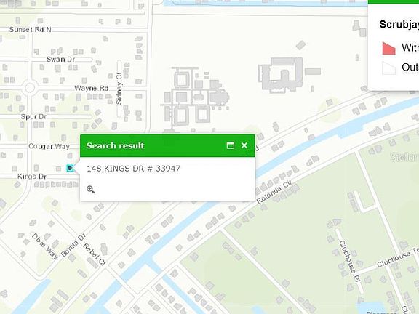Click the Cougar Way street label
The image size is (419, 314).
(x=49, y=146)
